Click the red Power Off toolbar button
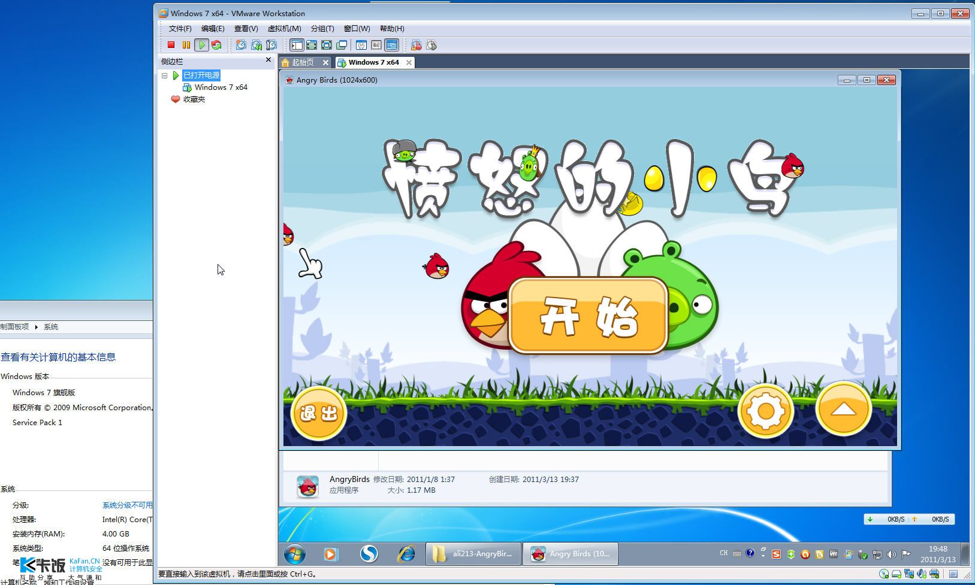Image resolution: width=975 pixels, height=585 pixels. (171, 45)
